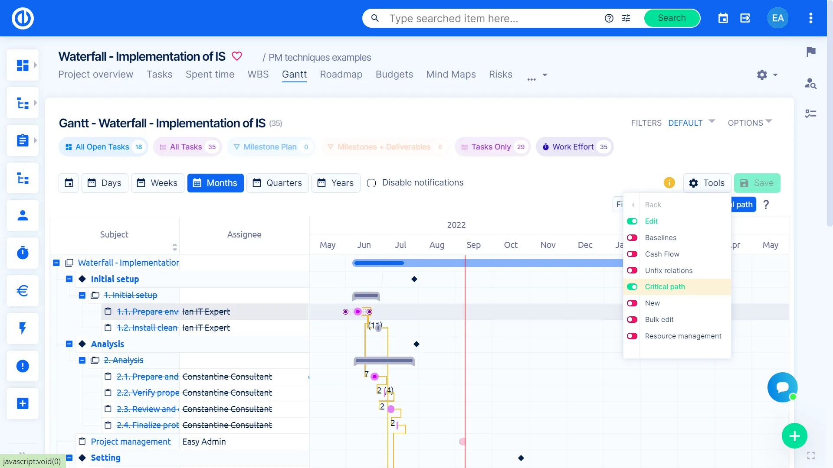Viewport: 833px width, 468px height.
Task: Open the DEFAULT filters dropdown arrow
Action: pos(712,122)
